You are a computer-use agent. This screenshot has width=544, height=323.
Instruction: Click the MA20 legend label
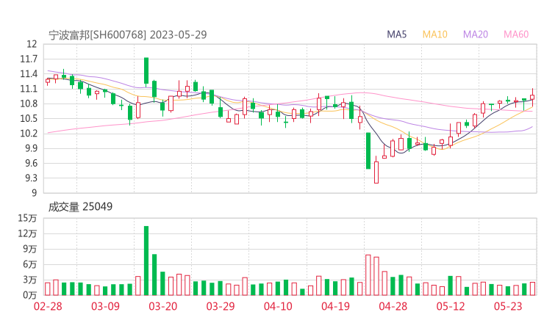[x=476, y=35]
